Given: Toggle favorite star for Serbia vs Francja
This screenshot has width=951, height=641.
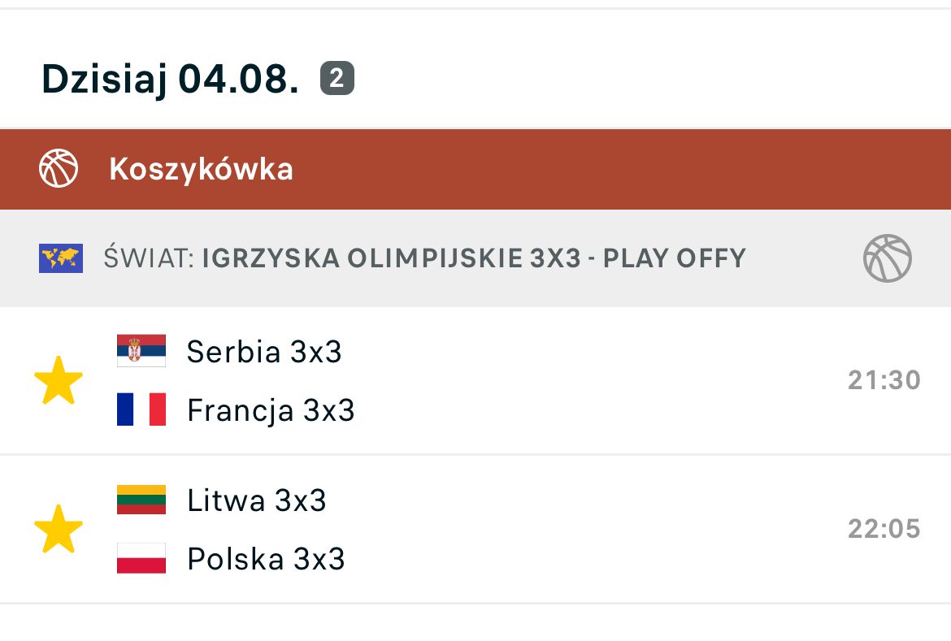Looking at the screenshot, I should point(59,380).
